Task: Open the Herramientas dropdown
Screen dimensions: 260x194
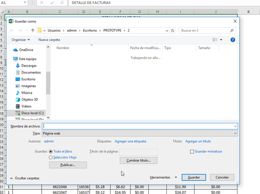Action: 163,178
